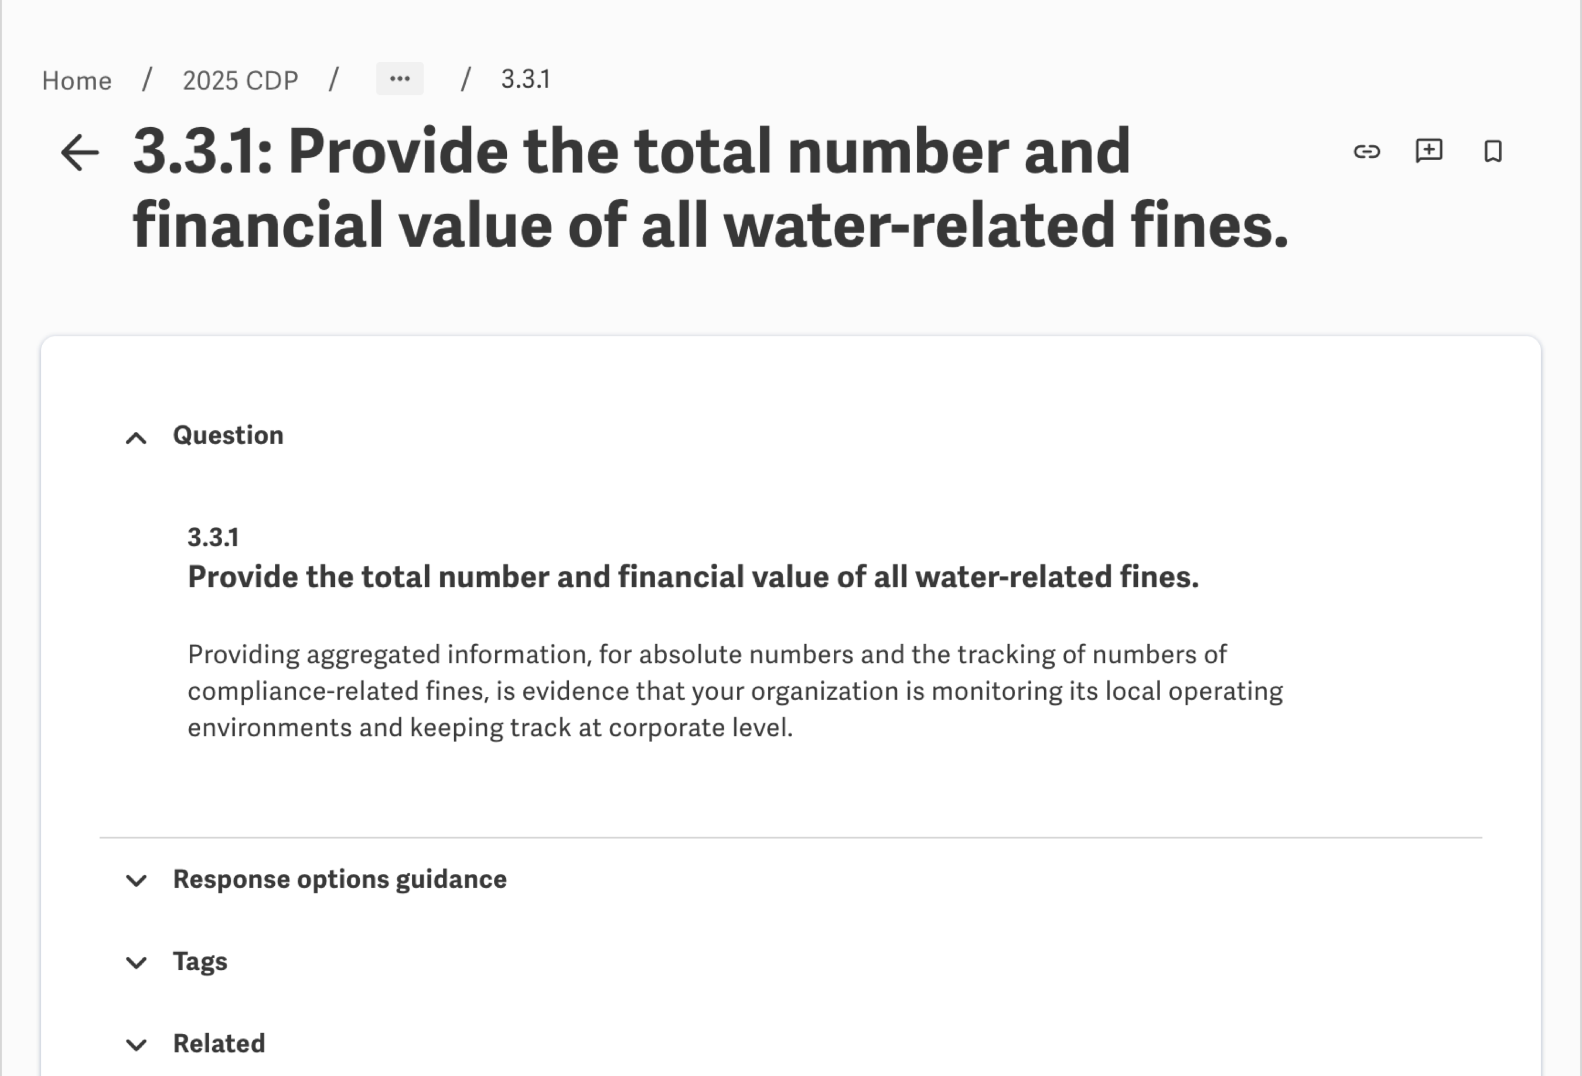This screenshot has width=1582, height=1076.
Task: Click the back arrow beside the title
Action: 80,152
